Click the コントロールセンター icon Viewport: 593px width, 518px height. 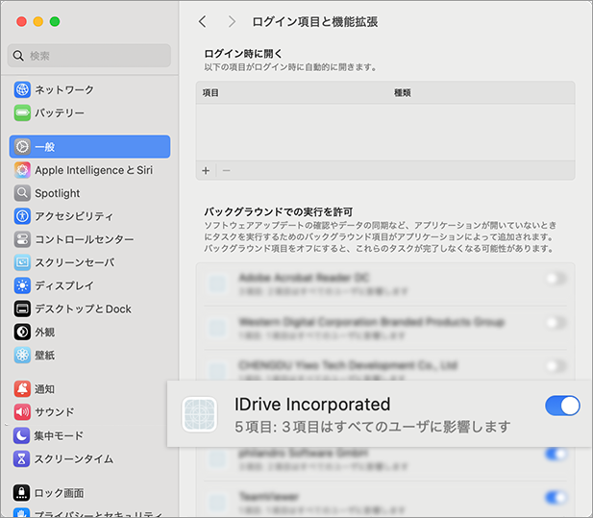[22, 239]
